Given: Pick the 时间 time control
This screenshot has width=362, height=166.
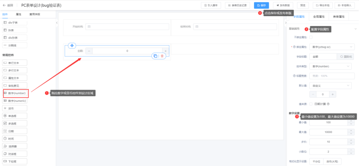Looking at the screenshot, I should [15, 138].
